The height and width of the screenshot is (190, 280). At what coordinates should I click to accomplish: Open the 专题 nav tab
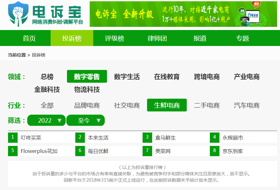pos(243,38)
